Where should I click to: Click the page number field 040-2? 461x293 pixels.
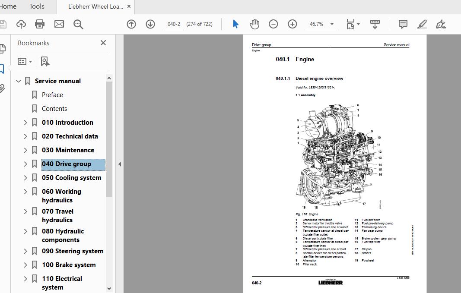[174, 24]
